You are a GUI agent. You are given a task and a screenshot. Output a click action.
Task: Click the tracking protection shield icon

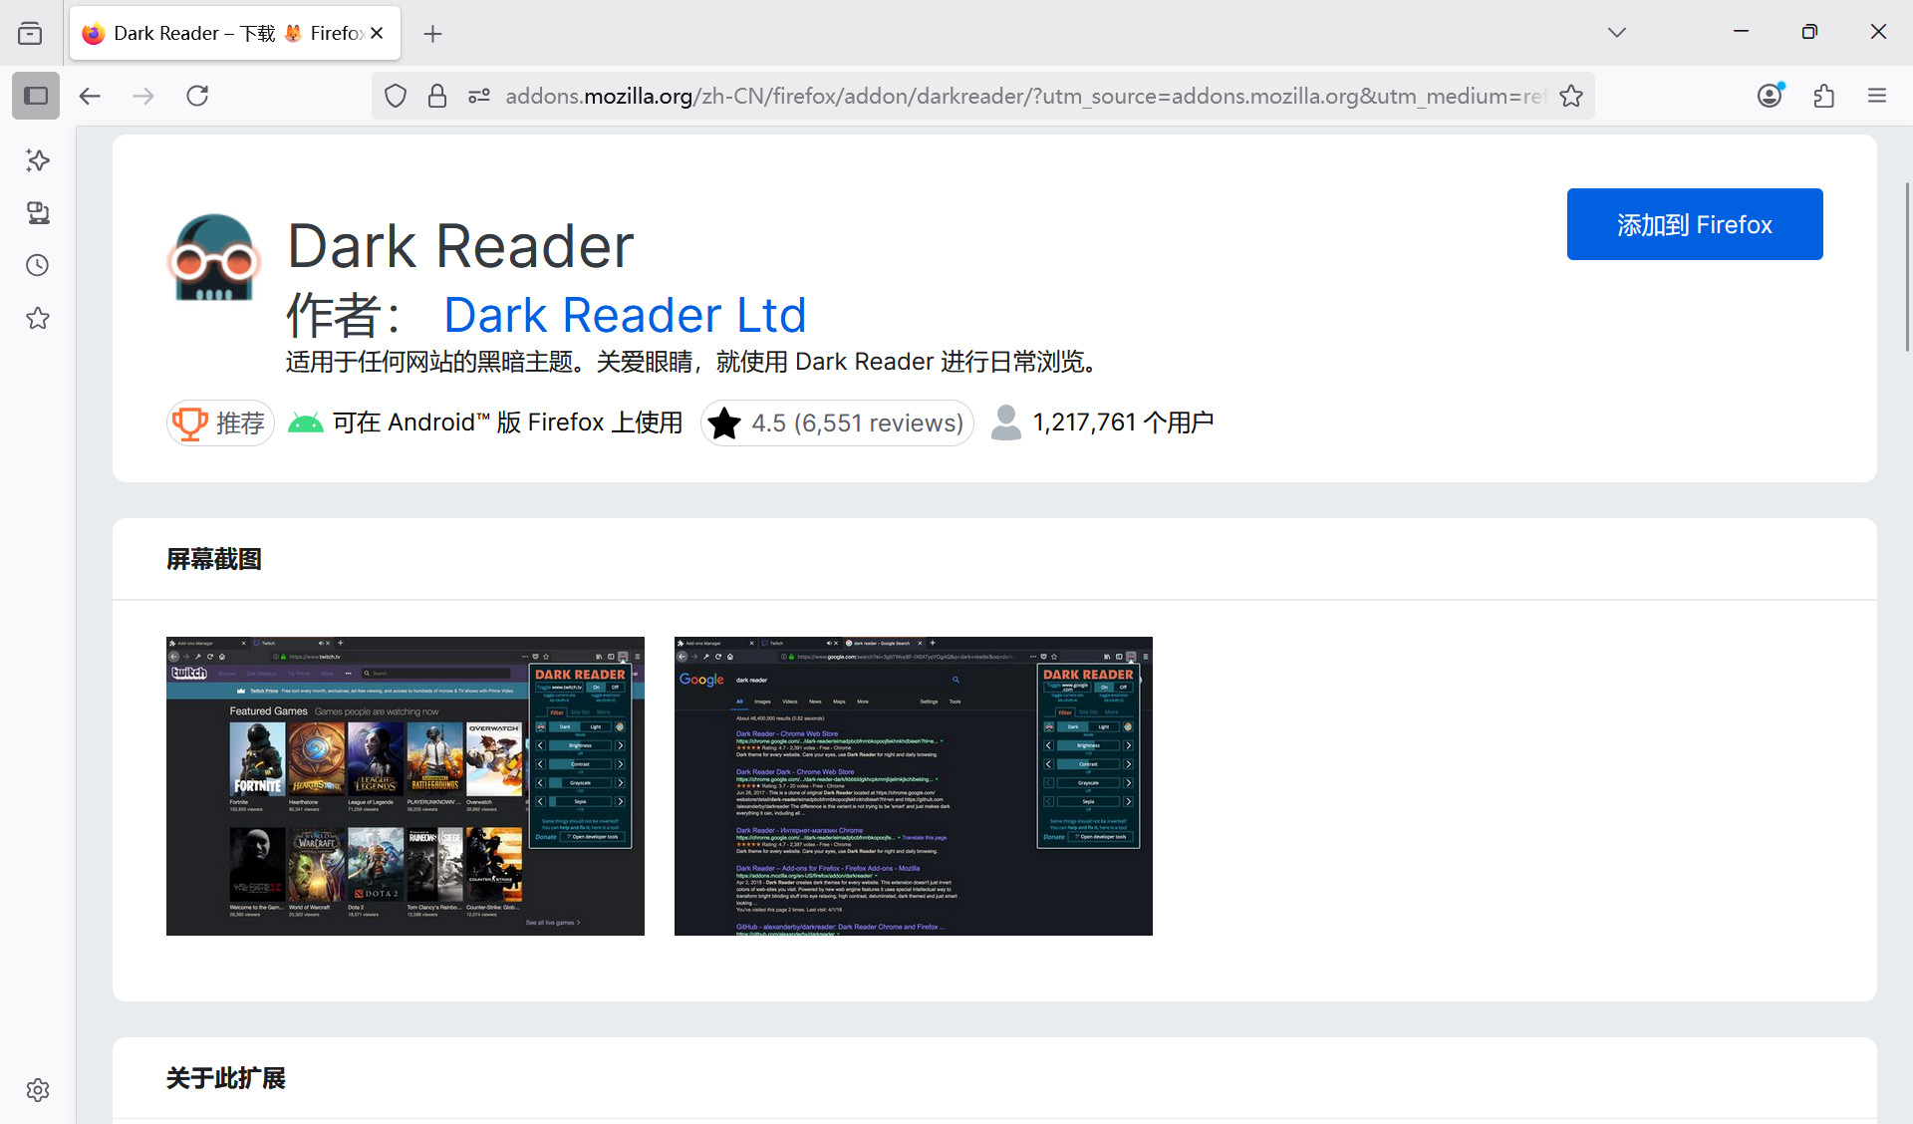click(396, 96)
